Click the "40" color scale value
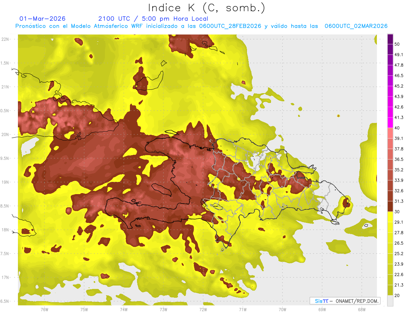The image size is (406, 314). pyautogui.click(x=398, y=128)
